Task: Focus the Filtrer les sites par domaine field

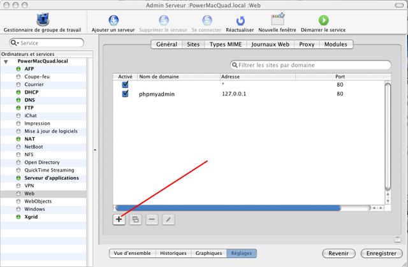Action: (x=310, y=65)
